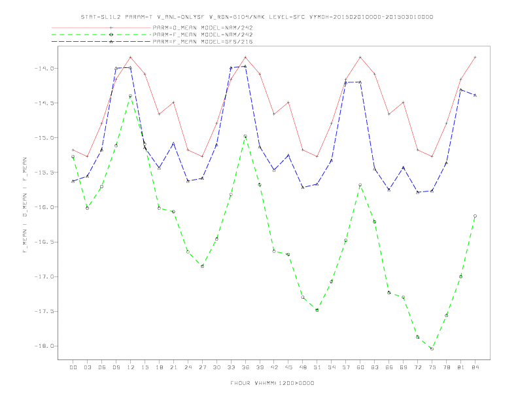Click the green line's peak marker at hour 12
Screen dimensions: 518x400
tap(131, 95)
